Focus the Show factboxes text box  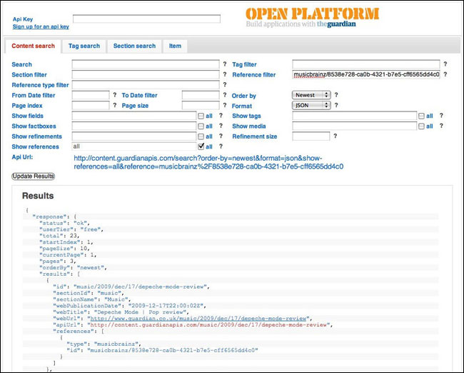point(134,126)
